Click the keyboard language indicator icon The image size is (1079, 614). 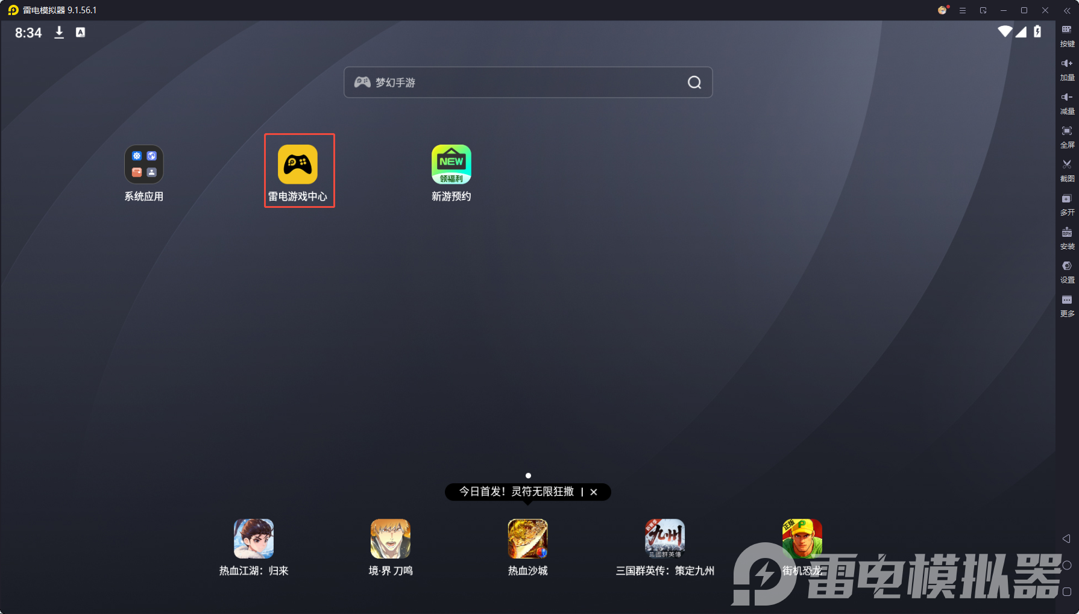click(x=80, y=33)
